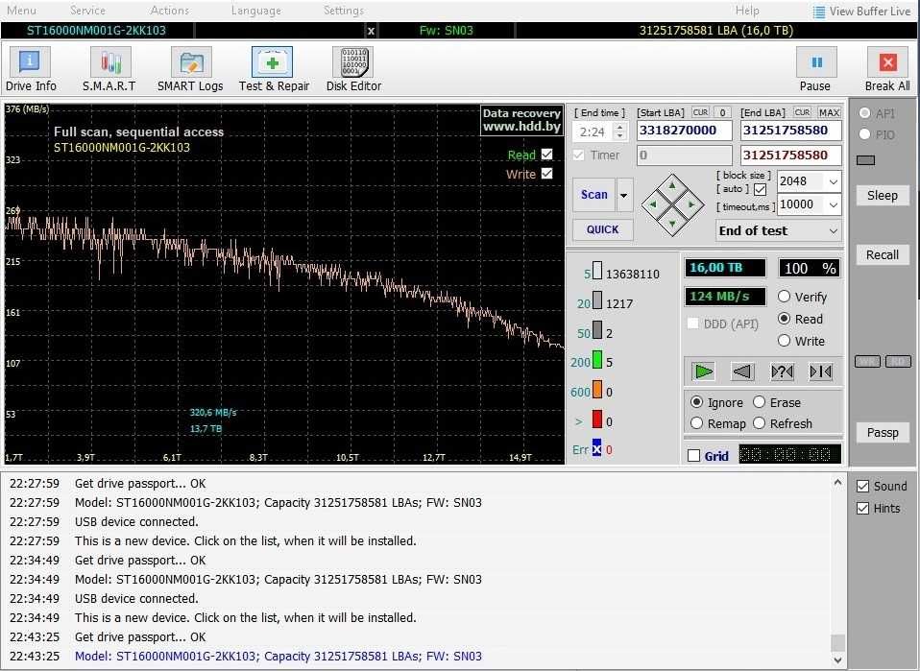Open the Settings menu
Screen dimensions: 920x671
pyautogui.click(x=344, y=11)
